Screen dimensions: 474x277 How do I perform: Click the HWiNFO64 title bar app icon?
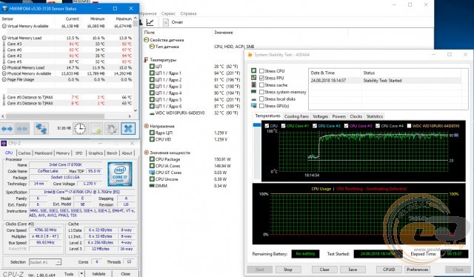click(x=4, y=8)
